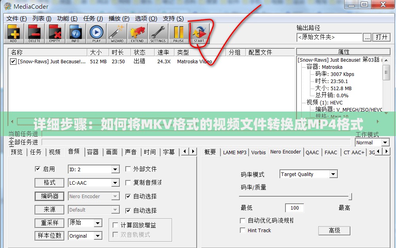Click the 输出路径 field showing <原始文件夹>

tap(329, 37)
